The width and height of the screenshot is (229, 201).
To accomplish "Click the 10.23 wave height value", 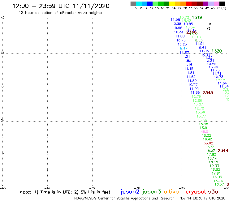I will tap(182, 44).
